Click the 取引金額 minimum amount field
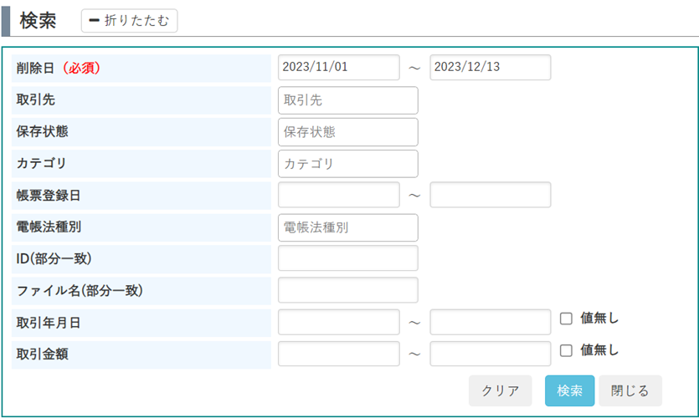The width and height of the screenshot is (699, 418). pos(338,354)
